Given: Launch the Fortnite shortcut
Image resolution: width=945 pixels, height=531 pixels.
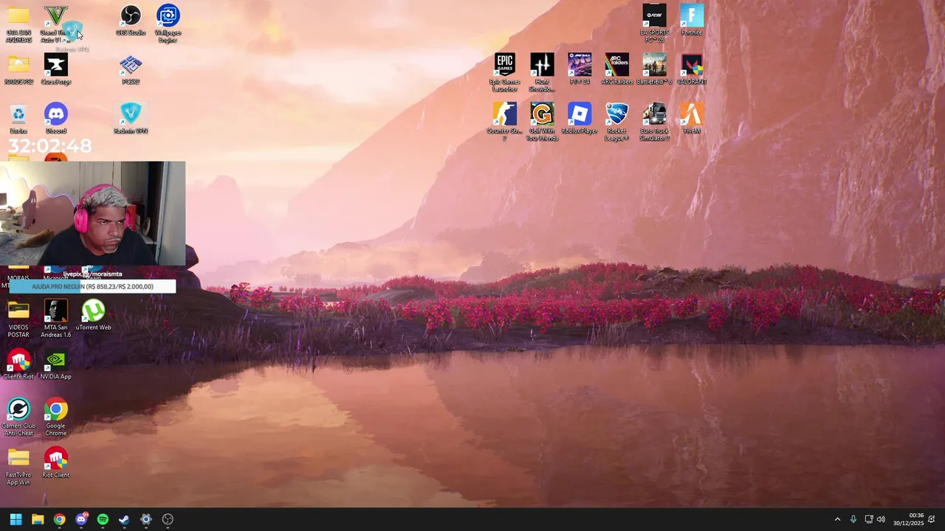Looking at the screenshot, I should 692,21.
